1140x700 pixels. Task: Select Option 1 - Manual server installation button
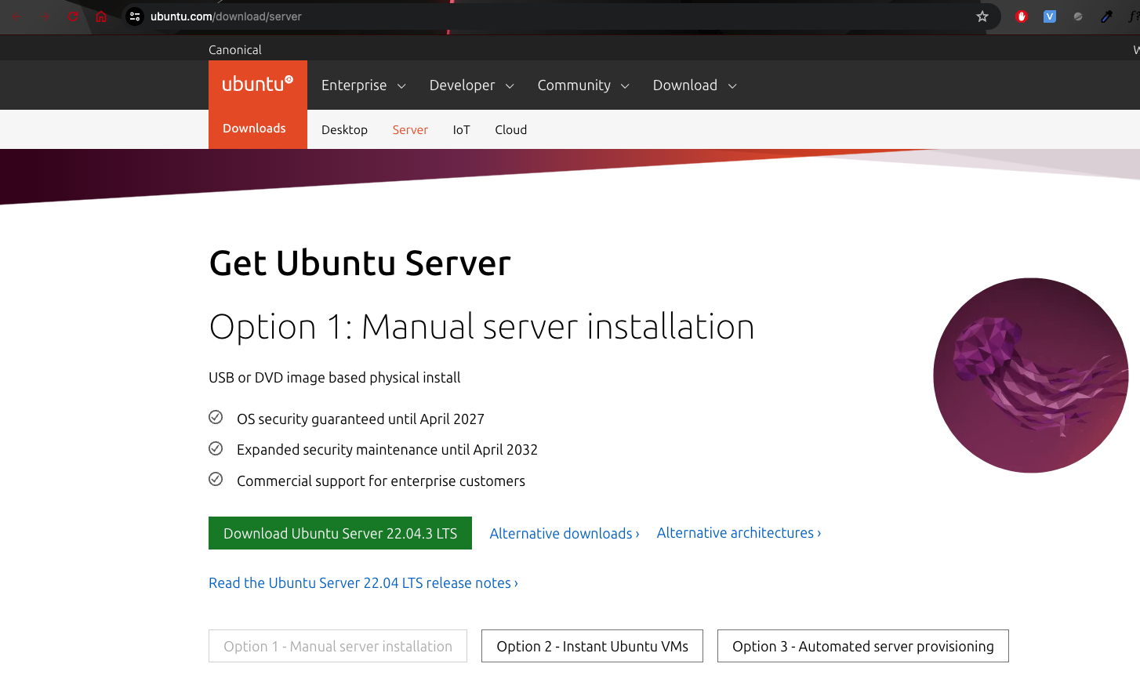point(338,646)
